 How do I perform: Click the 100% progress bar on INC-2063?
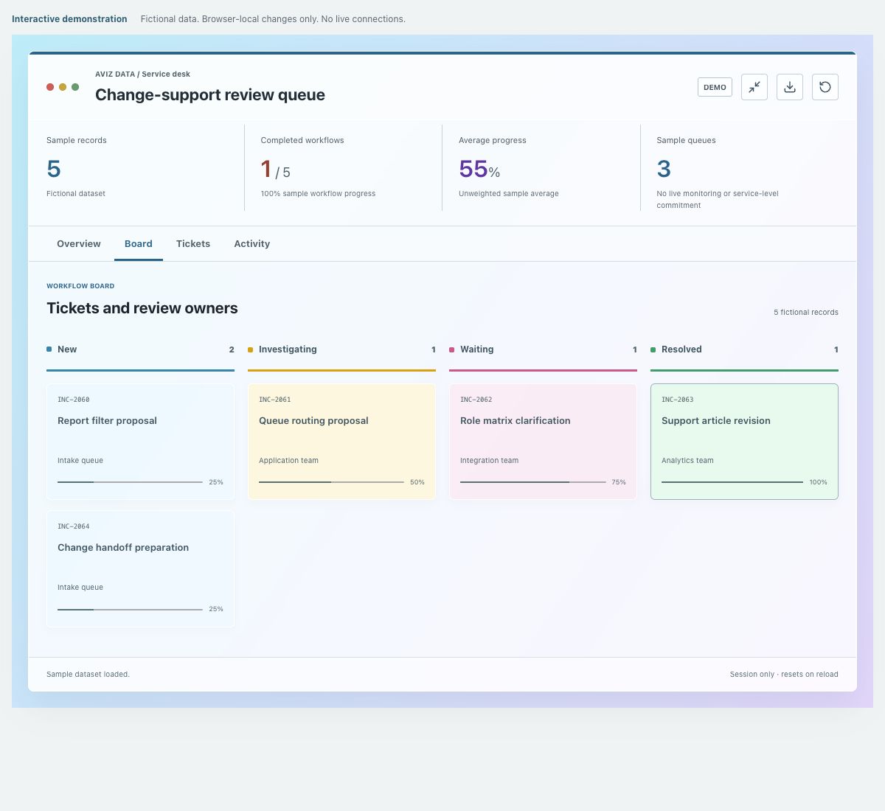pyautogui.click(x=732, y=482)
